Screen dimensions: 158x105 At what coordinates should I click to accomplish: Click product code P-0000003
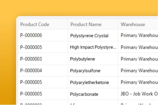[x=31, y=59]
